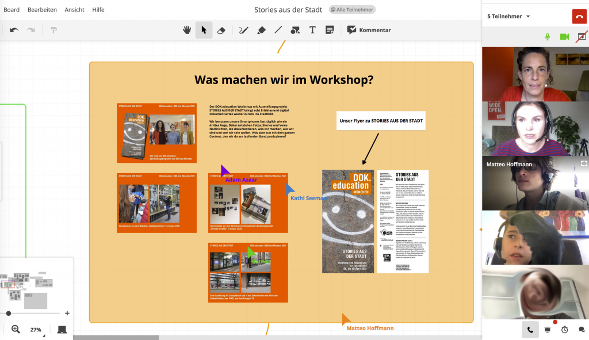Click the workshop description text block
The width and height of the screenshot is (589, 340).
coord(252,121)
